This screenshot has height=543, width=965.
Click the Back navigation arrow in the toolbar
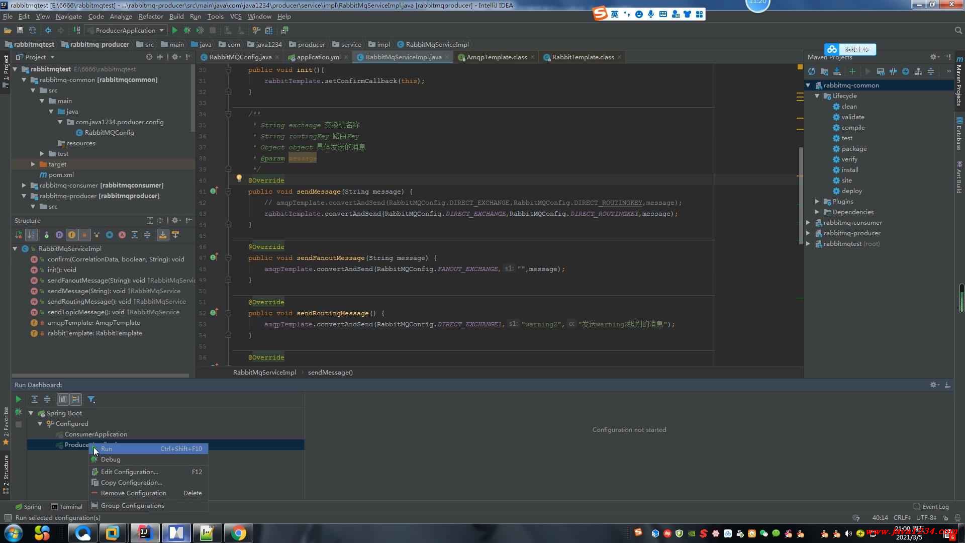(x=48, y=30)
